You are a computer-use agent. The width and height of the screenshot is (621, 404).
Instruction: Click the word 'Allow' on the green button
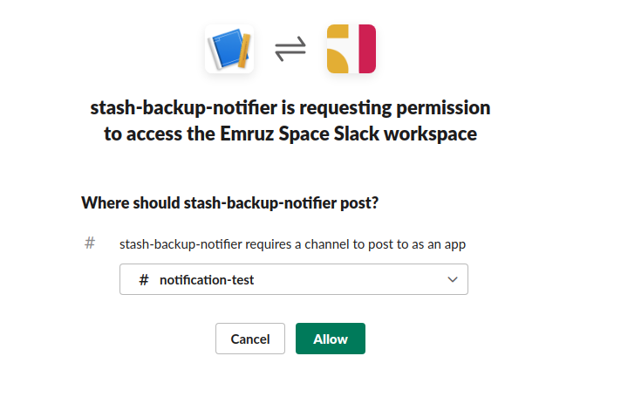click(x=331, y=339)
